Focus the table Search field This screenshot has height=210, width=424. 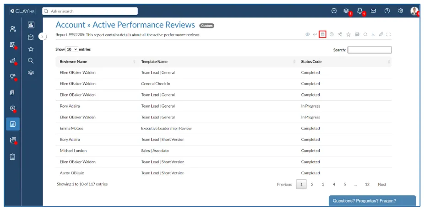tap(370, 50)
